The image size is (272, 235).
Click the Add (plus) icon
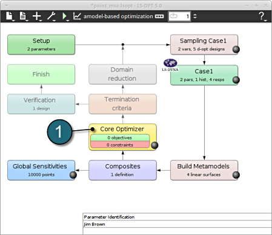tap(37, 16)
